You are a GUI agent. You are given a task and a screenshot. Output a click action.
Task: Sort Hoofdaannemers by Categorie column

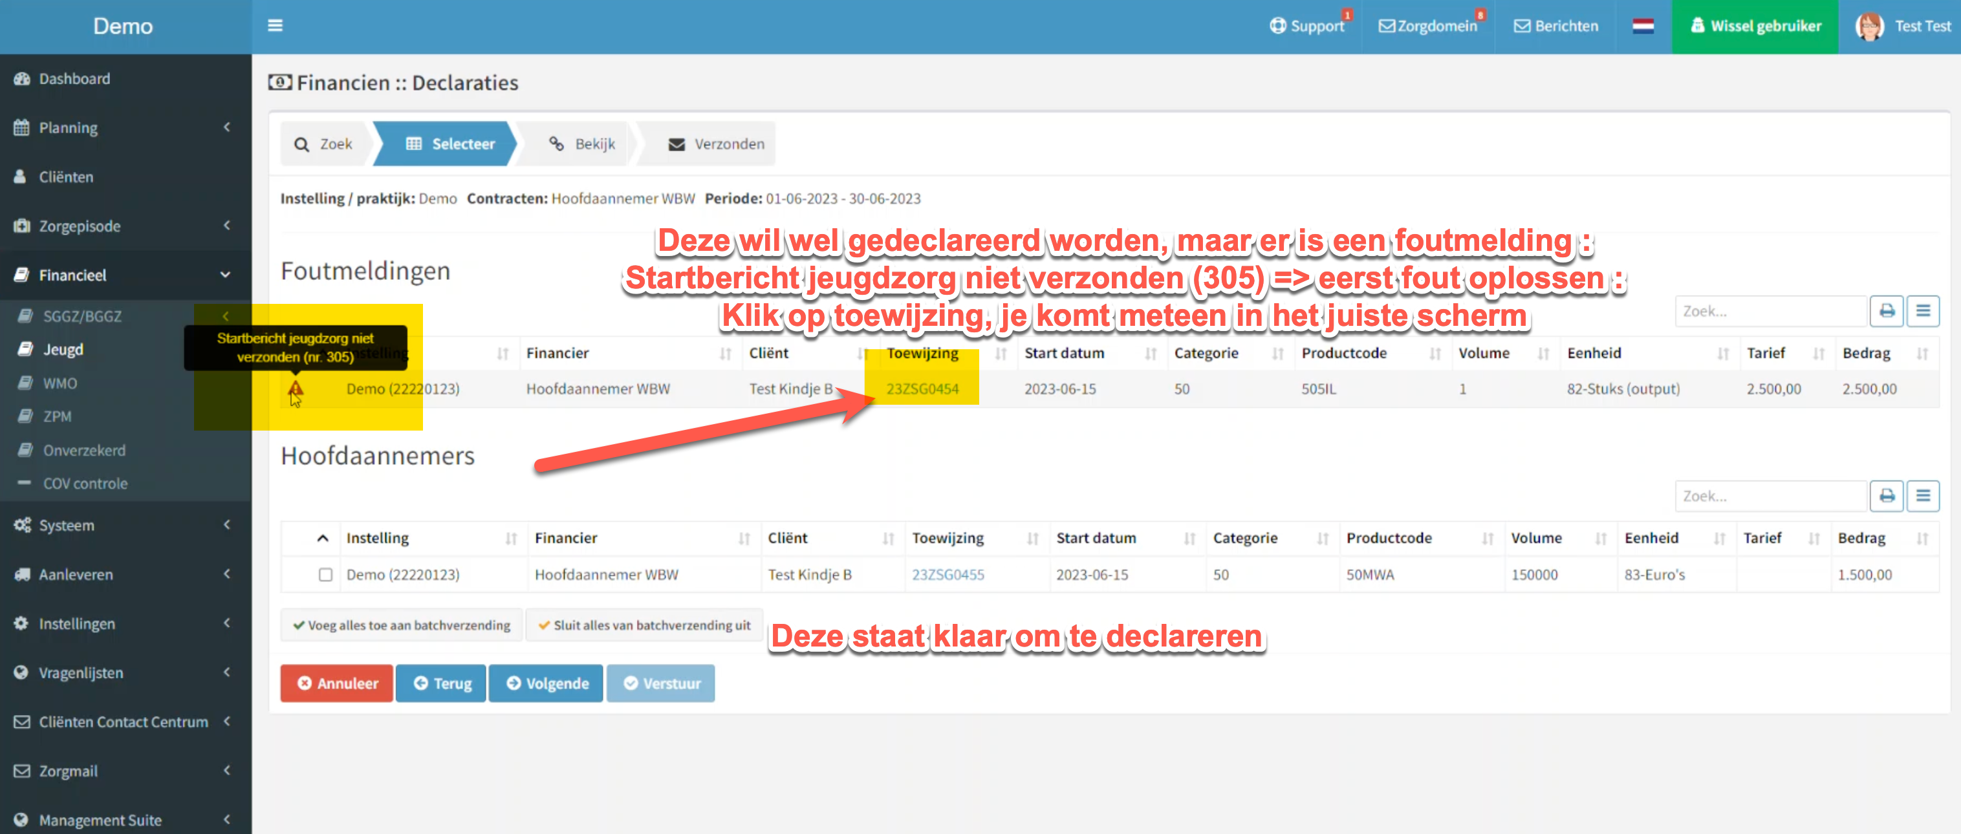(x=1272, y=538)
